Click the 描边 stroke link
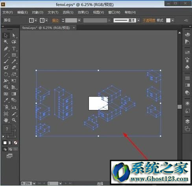Screen dimensions: 192x186 [56, 20]
